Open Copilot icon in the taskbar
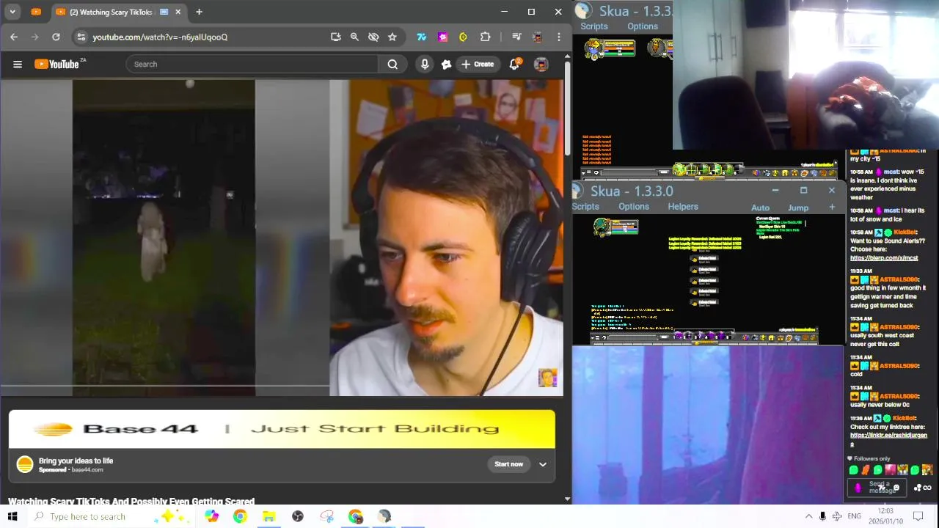The width and height of the screenshot is (939, 528). tap(211, 516)
